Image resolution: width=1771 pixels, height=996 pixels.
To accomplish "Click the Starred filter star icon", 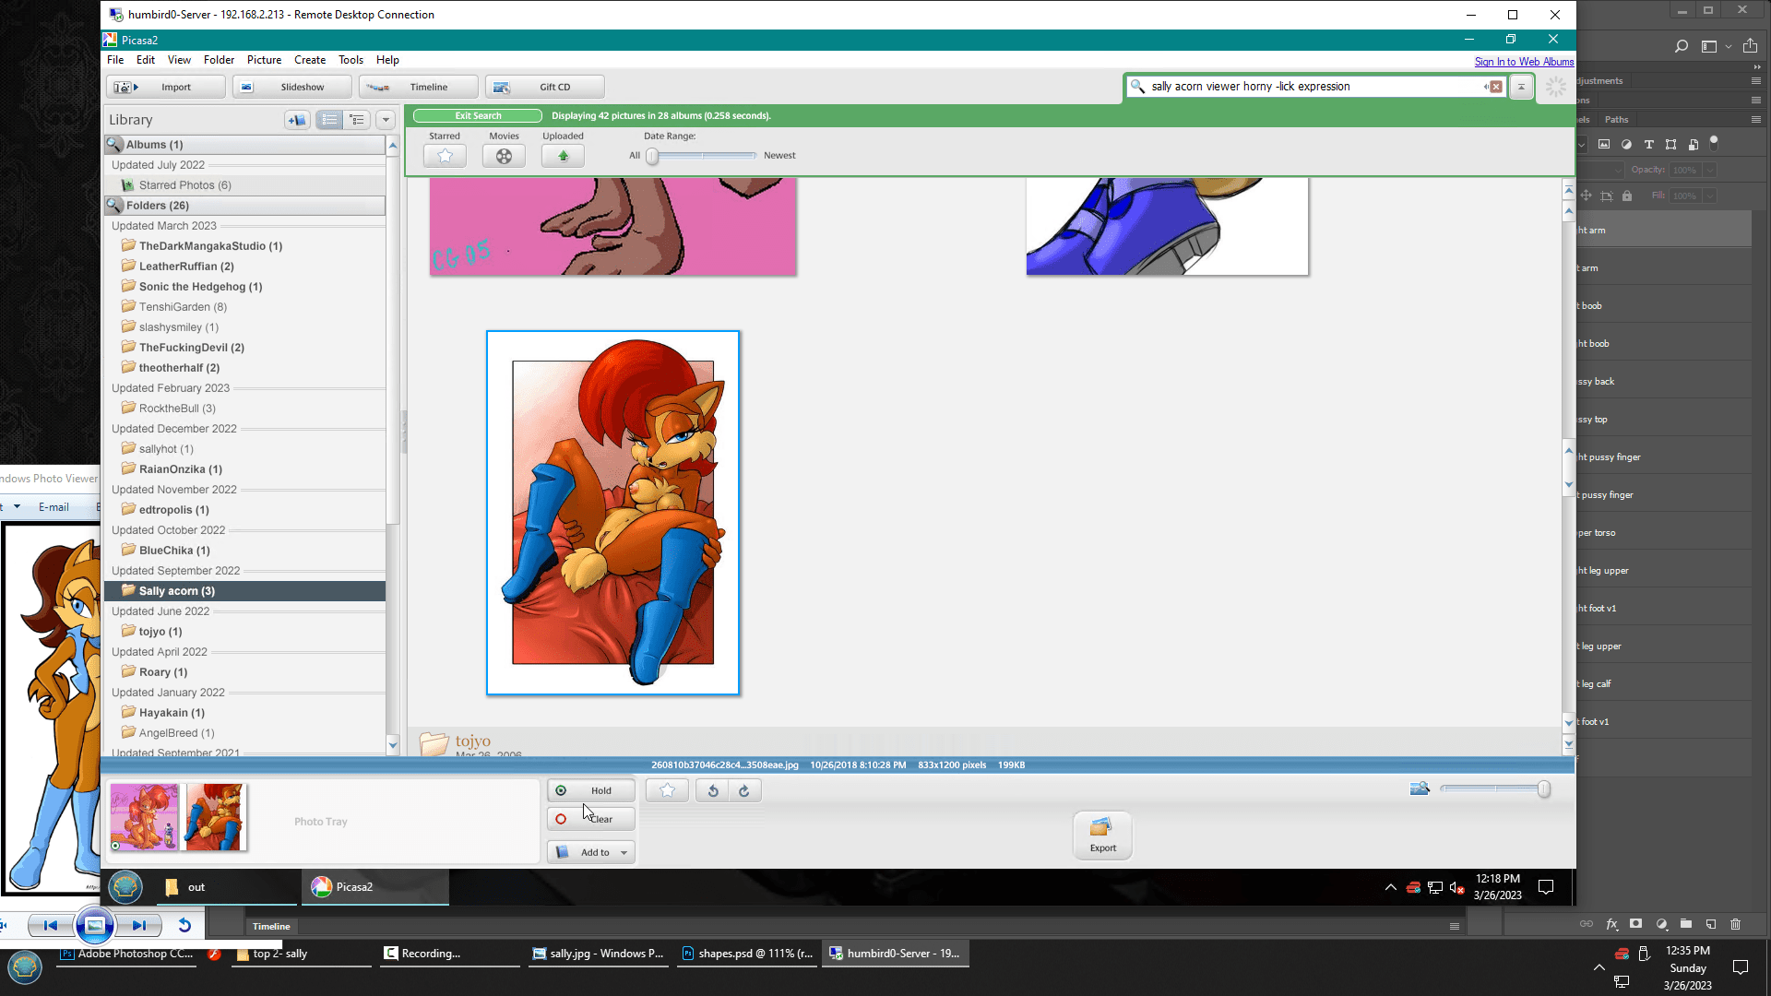I will pyautogui.click(x=445, y=156).
